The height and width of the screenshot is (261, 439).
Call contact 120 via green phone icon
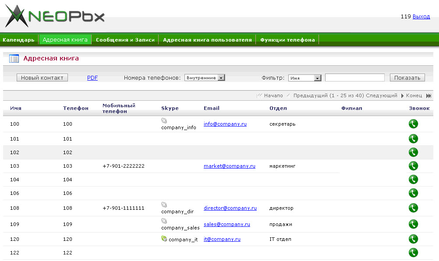coord(413,239)
